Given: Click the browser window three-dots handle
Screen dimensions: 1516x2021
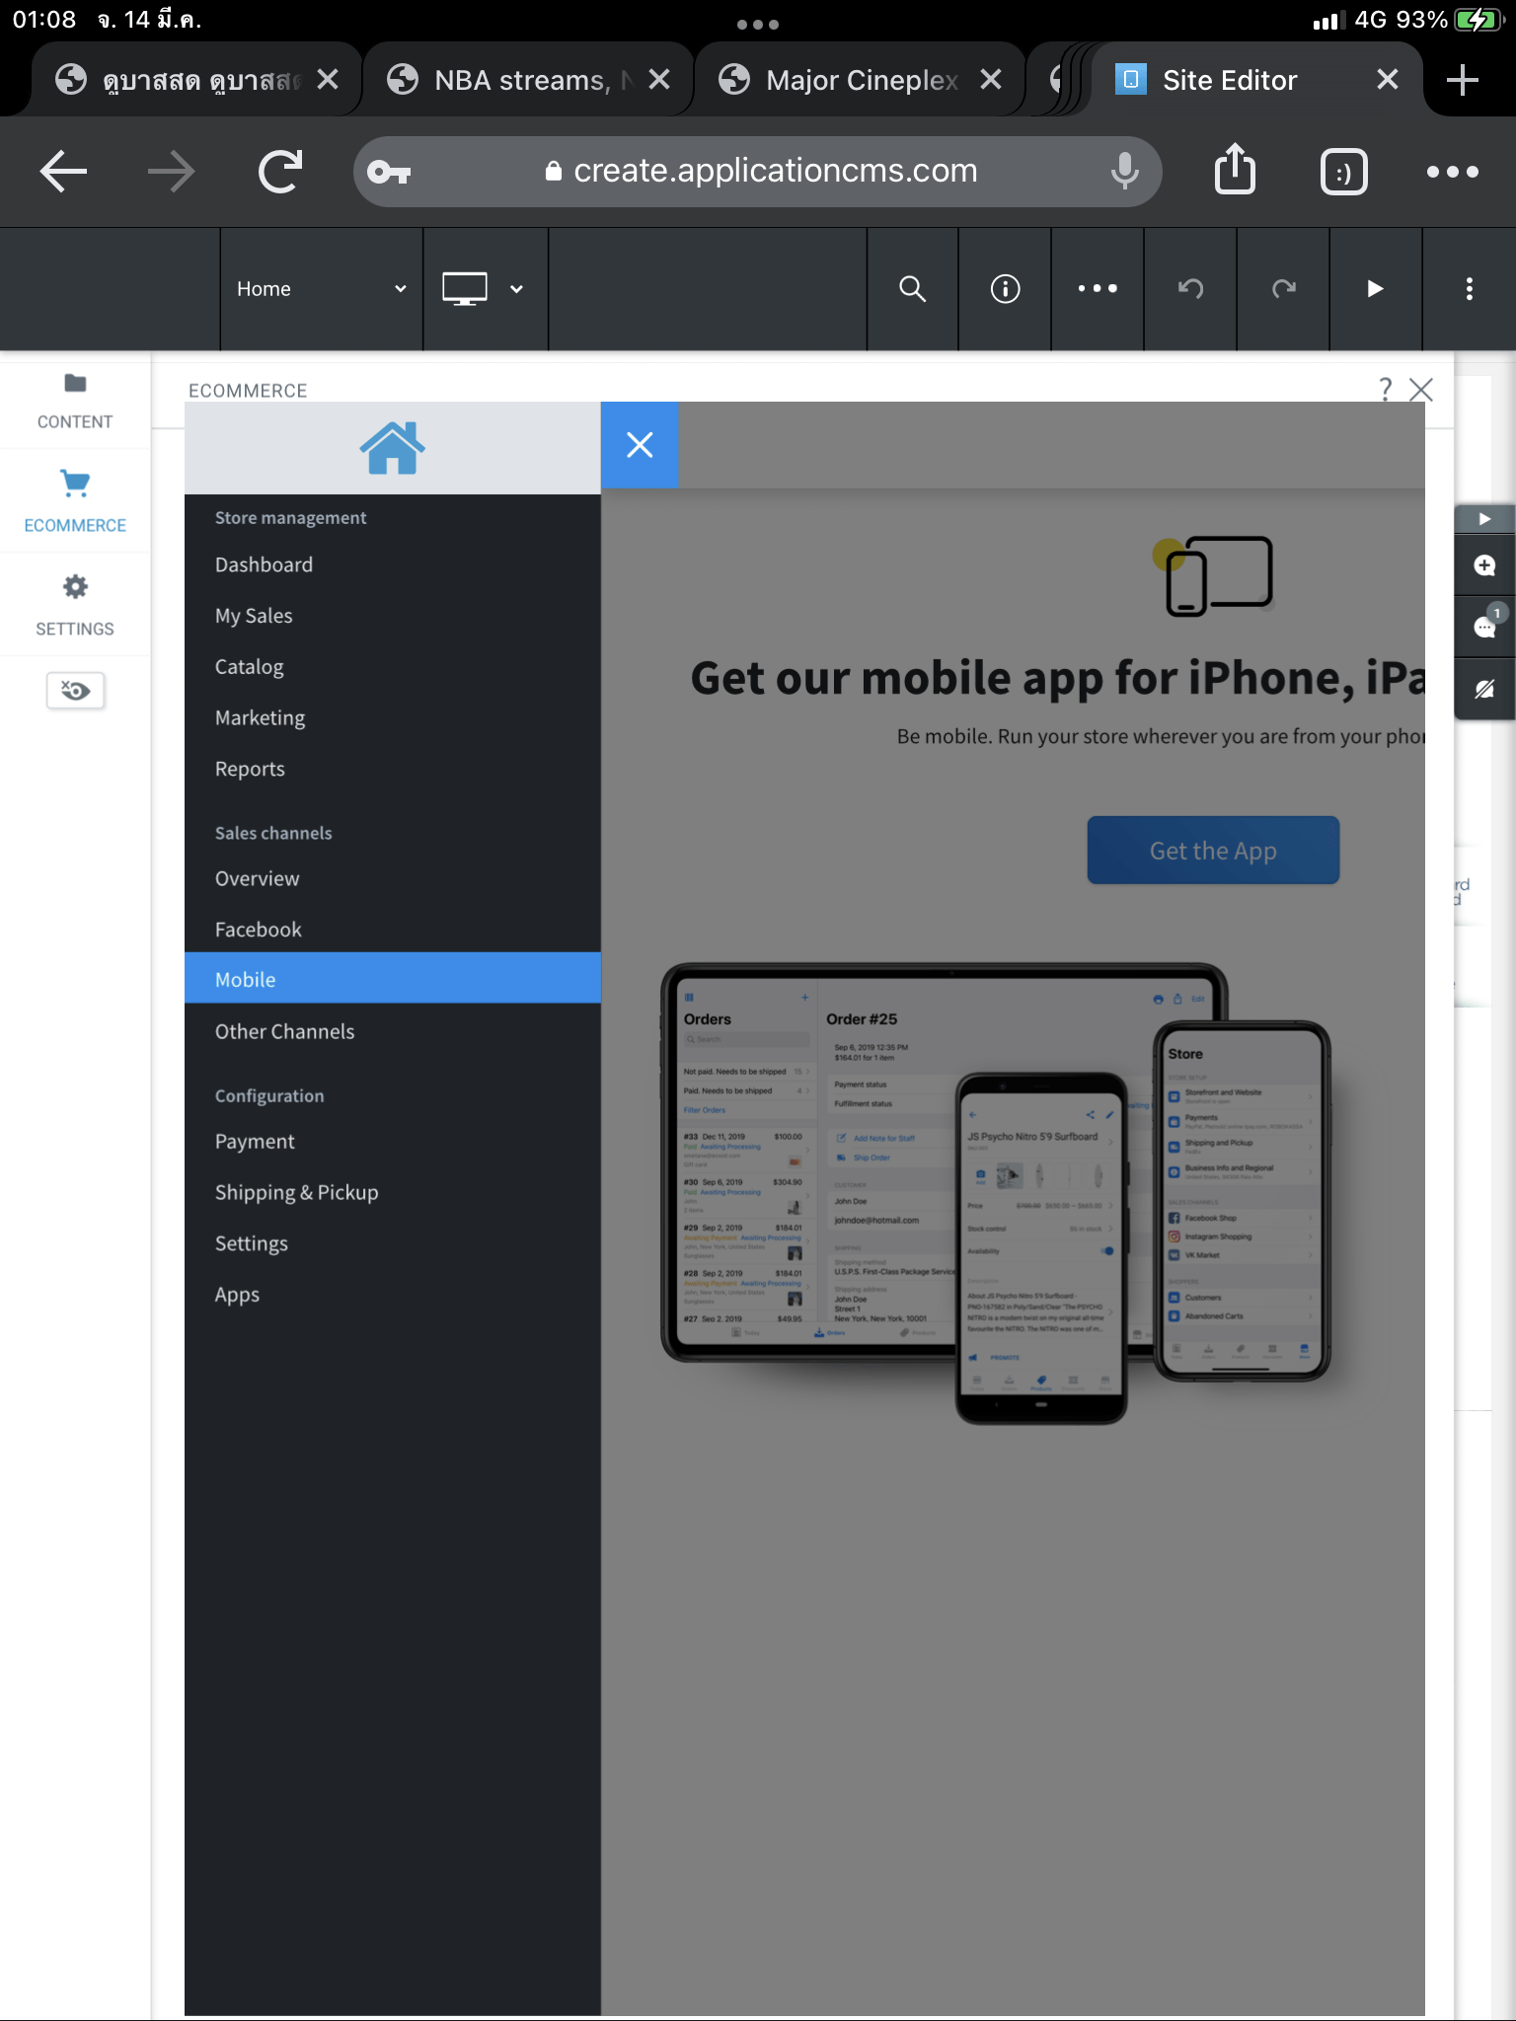Looking at the screenshot, I should (758, 25).
